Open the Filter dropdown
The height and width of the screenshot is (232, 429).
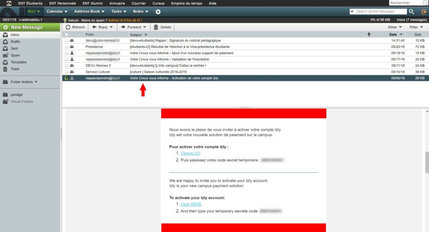[416, 27]
